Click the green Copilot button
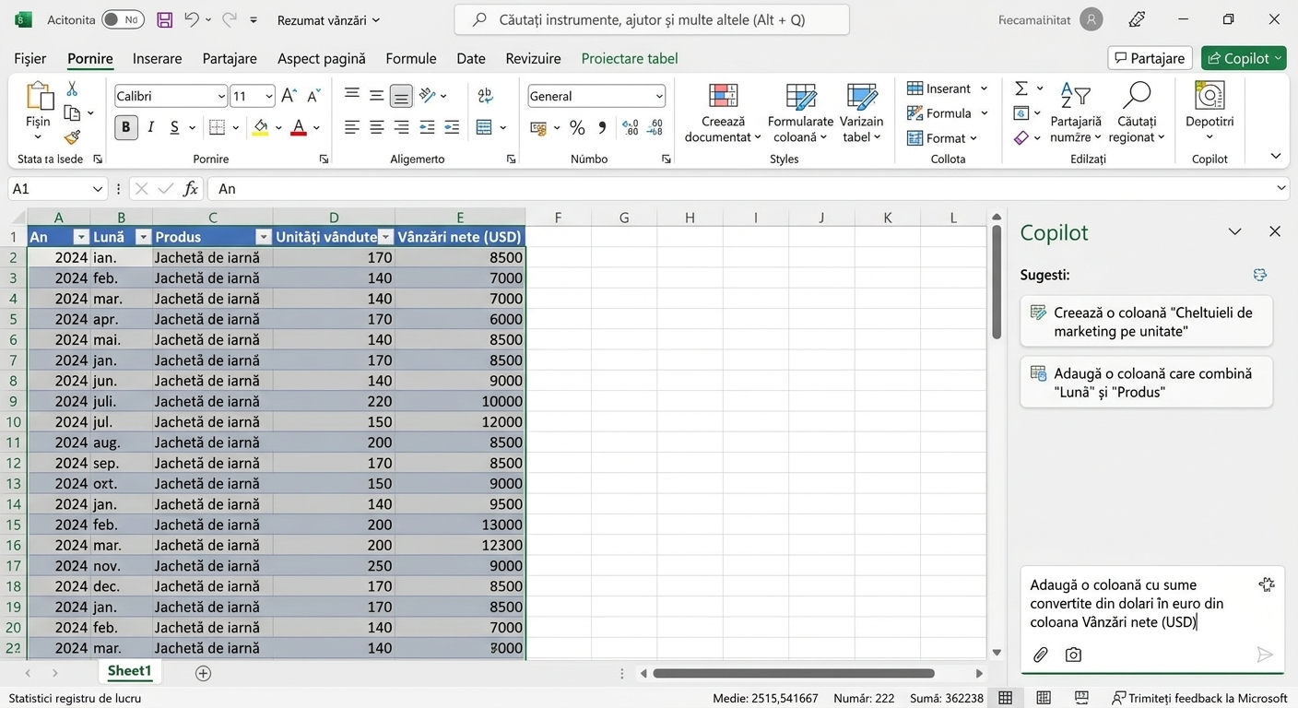Image resolution: width=1298 pixels, height=708 pixels. click(x=1244, y=58)
